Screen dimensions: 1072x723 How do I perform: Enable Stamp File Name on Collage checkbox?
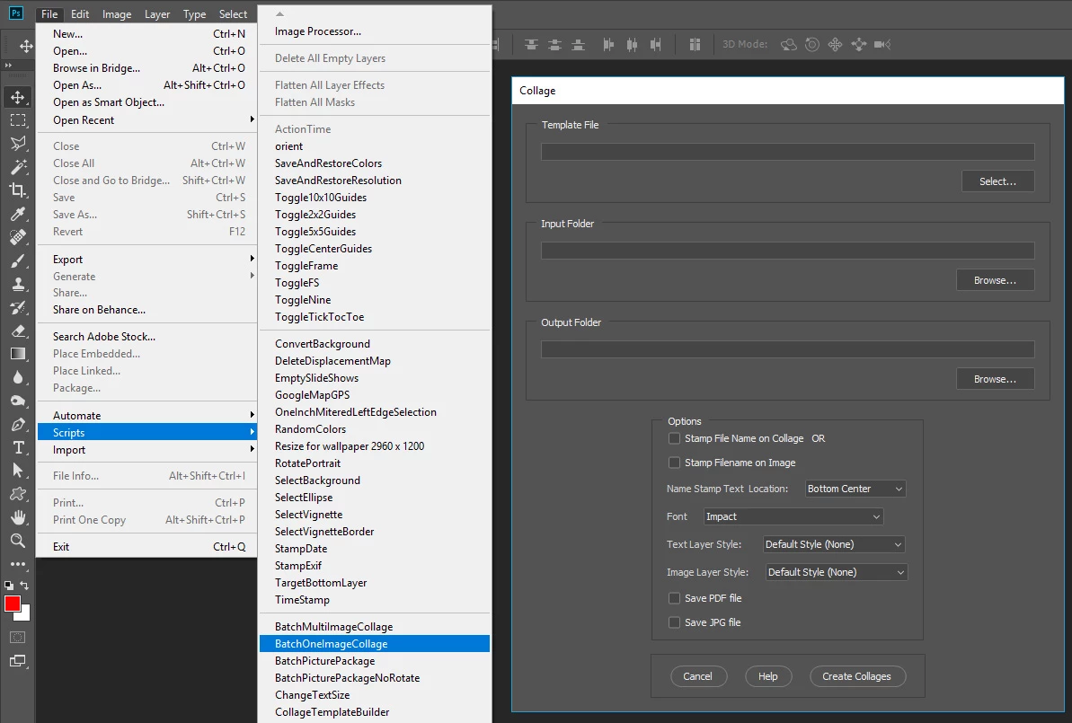pos(674,438)
